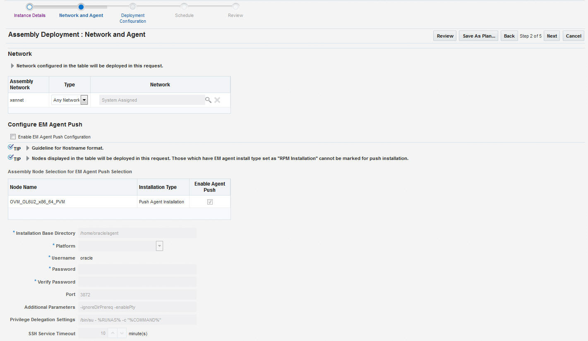Viewport: 588px width, 341px height.
Task: Click Save As Plan button
Action: pyautogui.click(x=479, y=36)
